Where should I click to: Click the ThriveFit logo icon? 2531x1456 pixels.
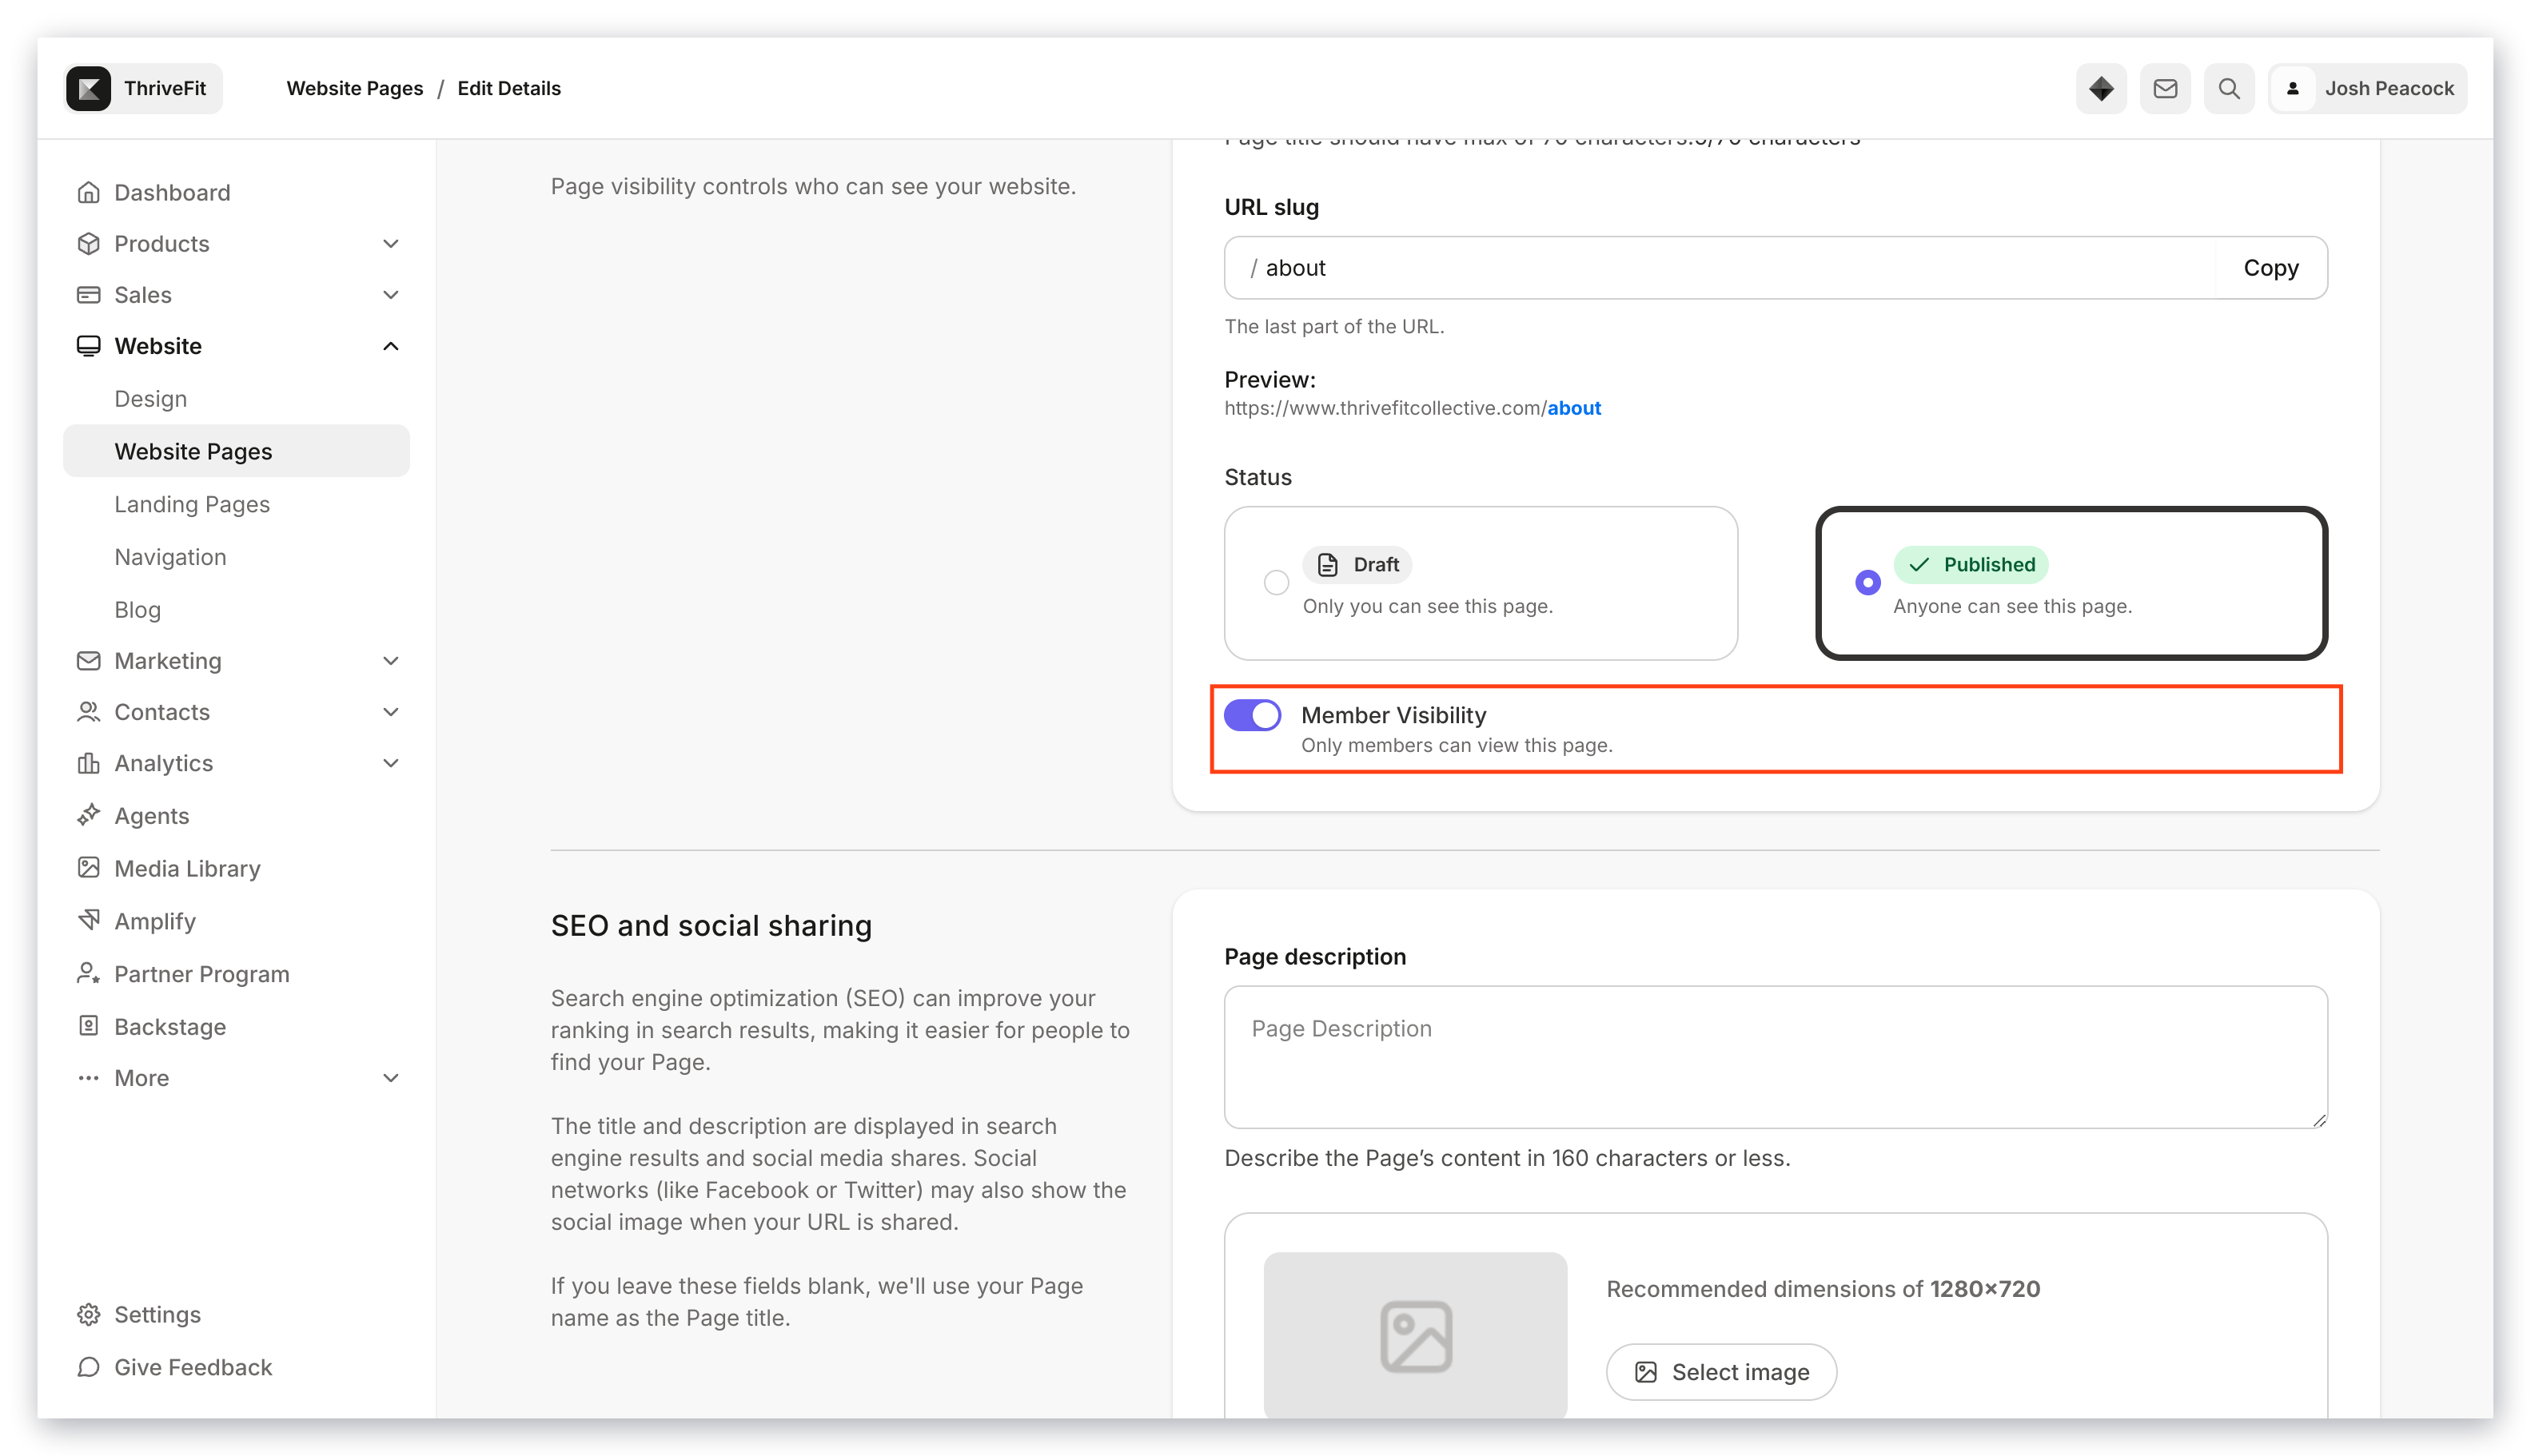point(89,88)
